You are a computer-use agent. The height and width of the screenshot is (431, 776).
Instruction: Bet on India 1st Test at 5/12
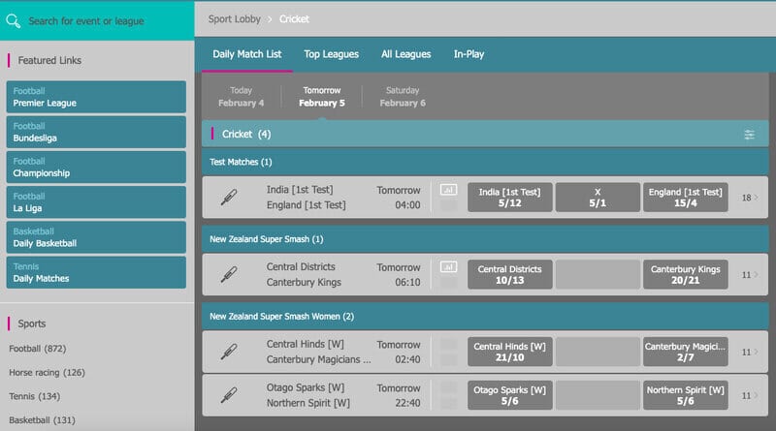pos(510,198)
